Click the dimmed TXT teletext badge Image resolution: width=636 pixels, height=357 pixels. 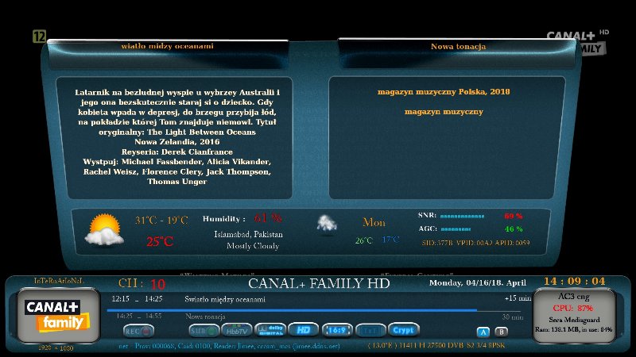pyautogui.click(x=370, y=331)
